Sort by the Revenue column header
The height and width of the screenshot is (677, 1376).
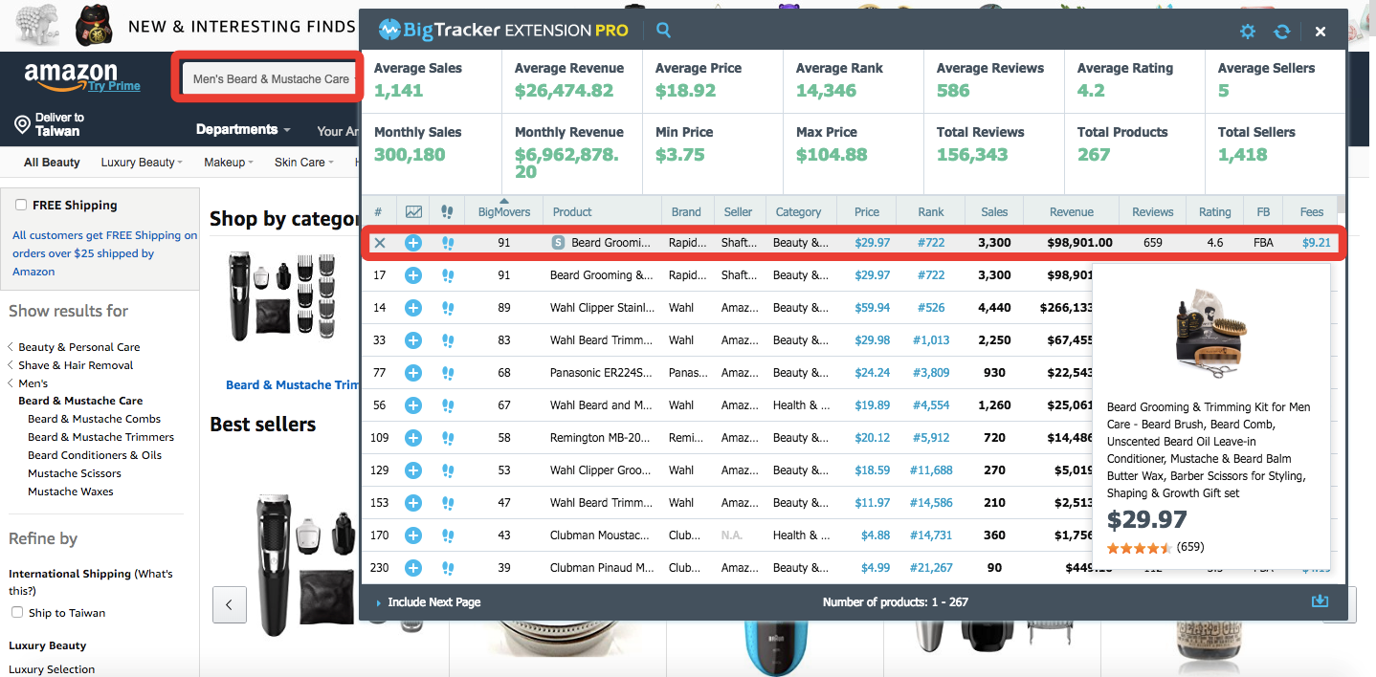pos(1072,212)
